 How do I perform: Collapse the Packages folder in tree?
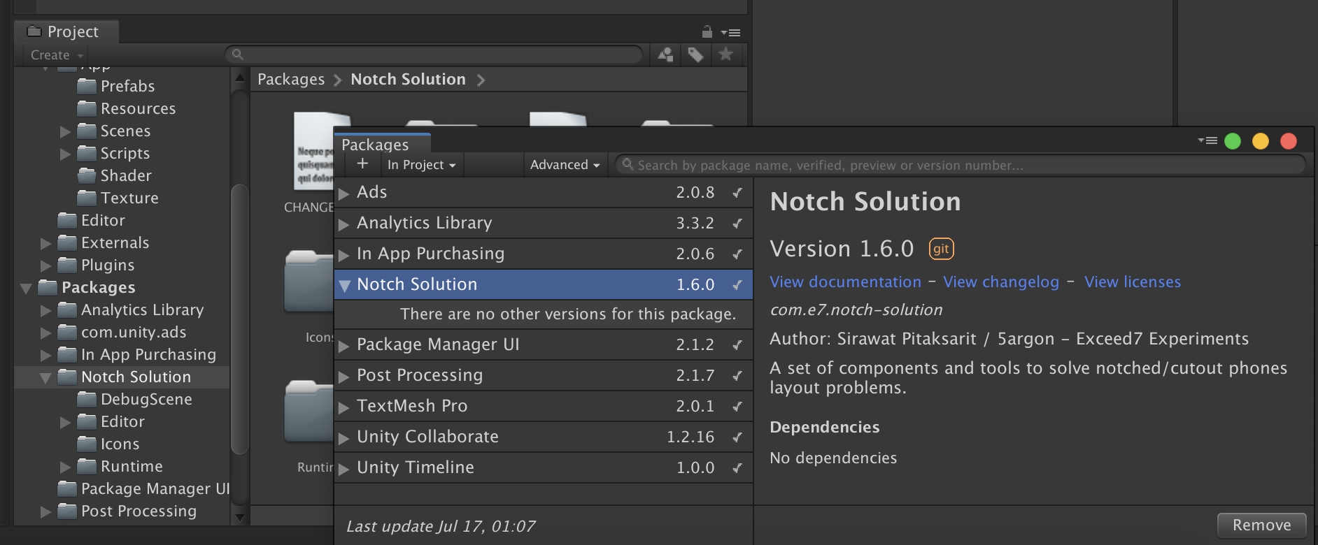(x=27, y=288)
